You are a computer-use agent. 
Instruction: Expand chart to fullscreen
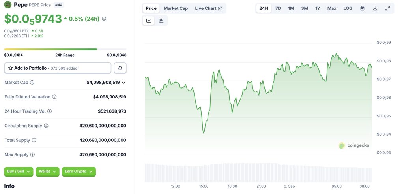(388, 8)
